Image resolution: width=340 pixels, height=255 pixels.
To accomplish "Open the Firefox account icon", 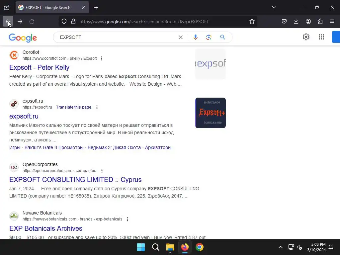I will coord(308,22).
